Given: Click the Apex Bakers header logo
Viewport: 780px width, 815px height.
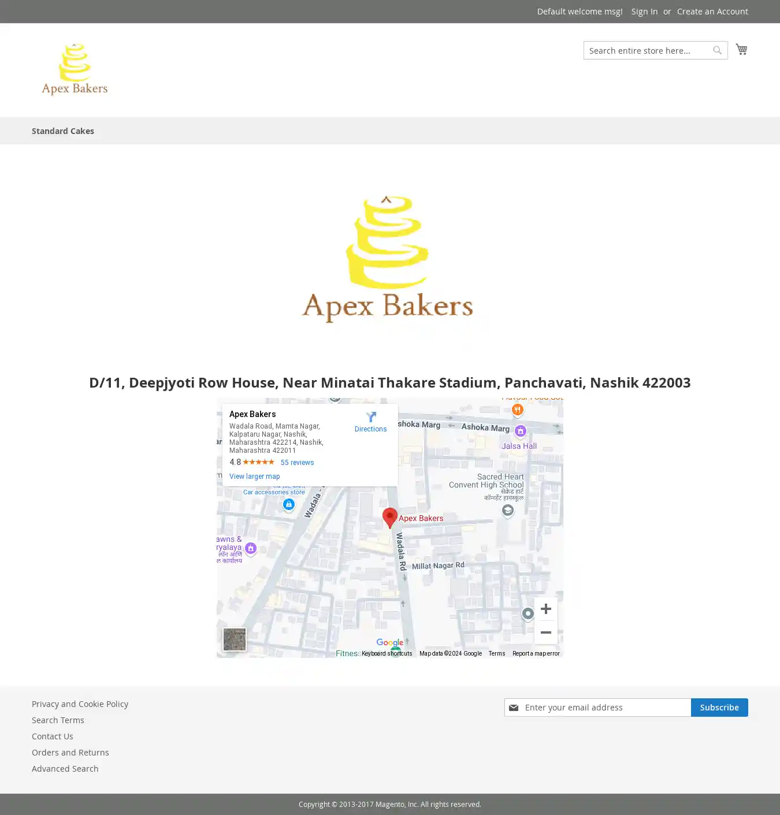Looking at the screenshot, I should coord(75,69).
